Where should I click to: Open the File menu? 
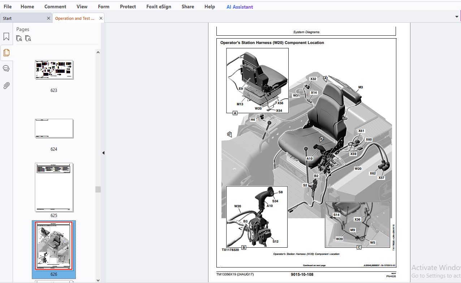[8, 6]
